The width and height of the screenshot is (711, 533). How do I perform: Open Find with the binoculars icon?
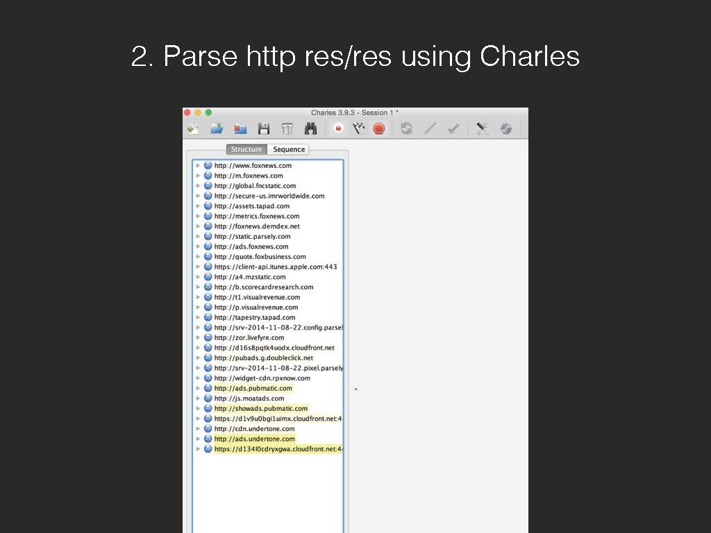pyautogui.click(x=310, y=128)
